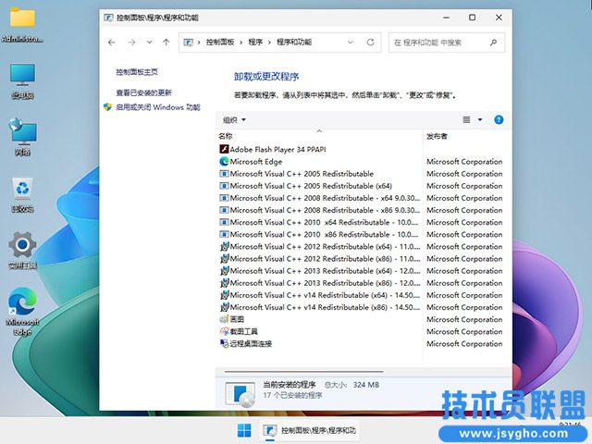Screen dimensions: 592x444
Task: Click Microsoft Corporation publisher for Microsoft Edge
Action: tap(464, 162)
